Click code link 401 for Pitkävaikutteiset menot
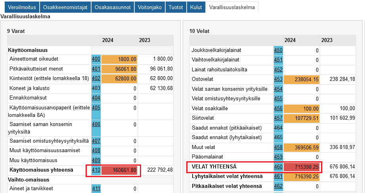The height and width of the screenshot is (193, 365). (x=96, y=69)
